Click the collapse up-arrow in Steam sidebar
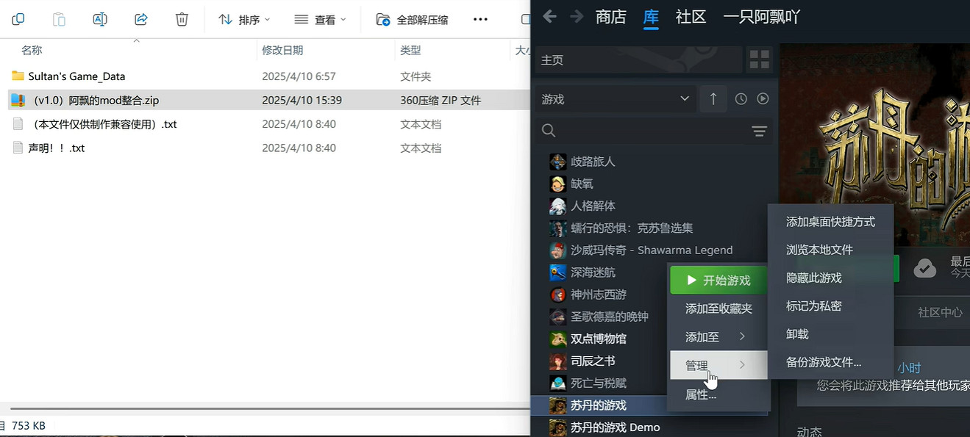The image size is (970, 437). 713,98
